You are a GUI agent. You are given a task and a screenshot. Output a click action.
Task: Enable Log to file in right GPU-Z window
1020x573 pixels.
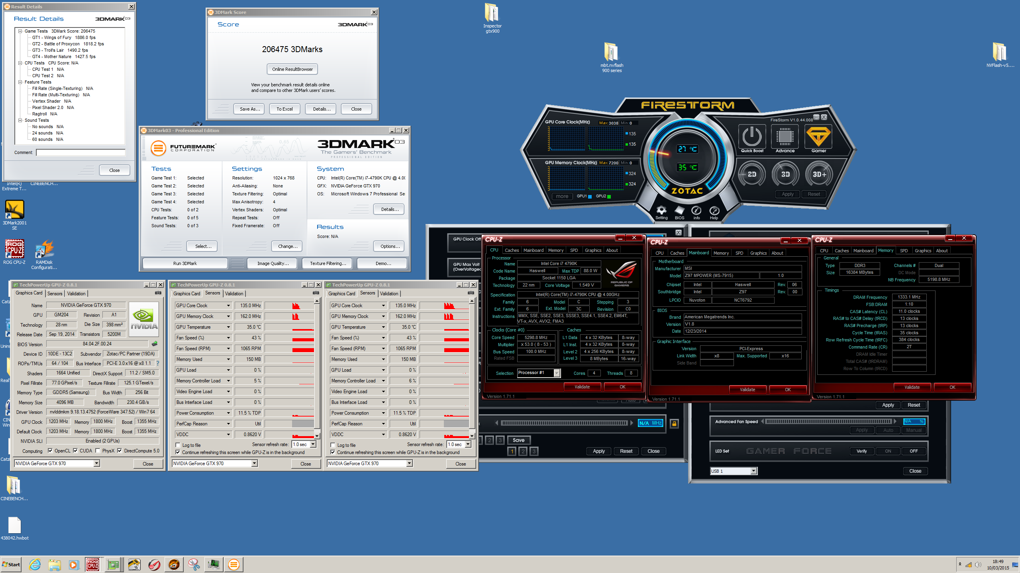click(333, 445)
